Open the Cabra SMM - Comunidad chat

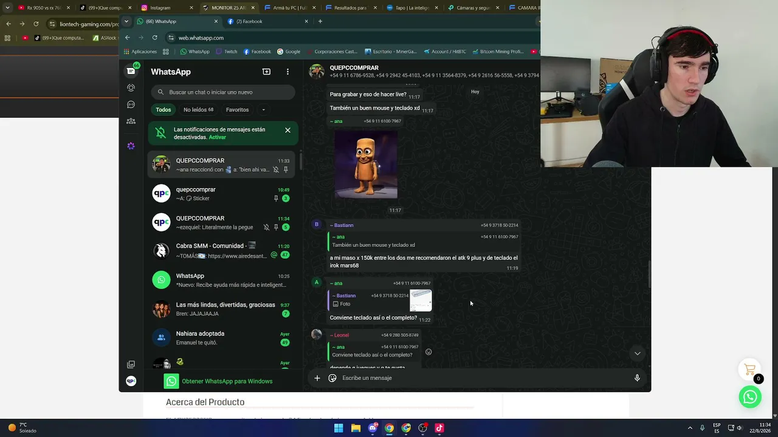tap(222, 251)
